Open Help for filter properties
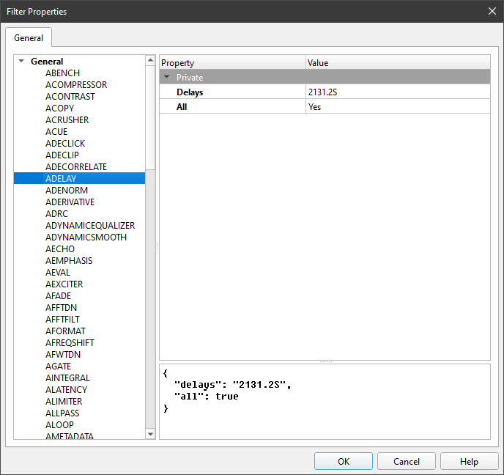Viewport: 504px width, 475px height. (469, 461)
